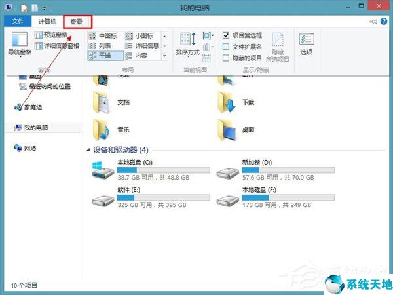Uncheck the 项目复选框 checkbox
Image resolution: width=393 pixels, height=295 pixels.
click(x=226, y=35)
